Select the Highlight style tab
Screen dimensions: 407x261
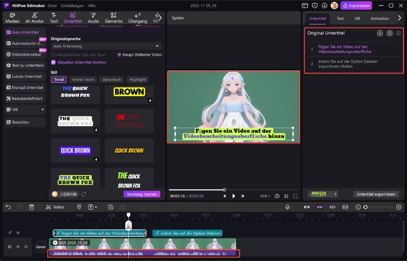pos(137,79)
